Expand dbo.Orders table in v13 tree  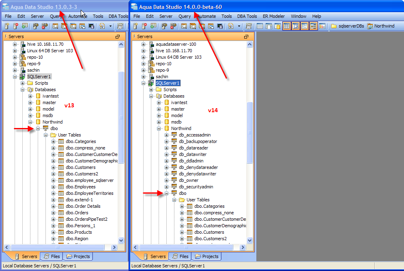point(53,213)
